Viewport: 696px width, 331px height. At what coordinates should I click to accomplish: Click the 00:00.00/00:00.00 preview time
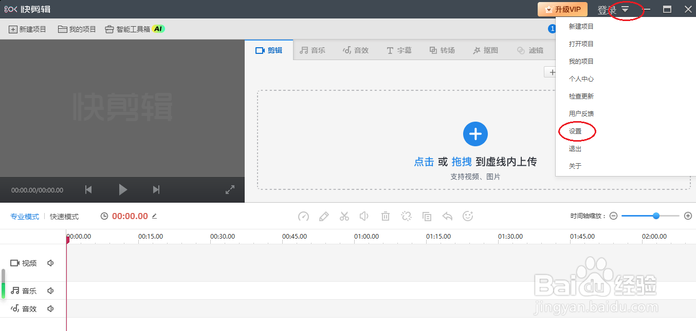[x=37, y=190]
